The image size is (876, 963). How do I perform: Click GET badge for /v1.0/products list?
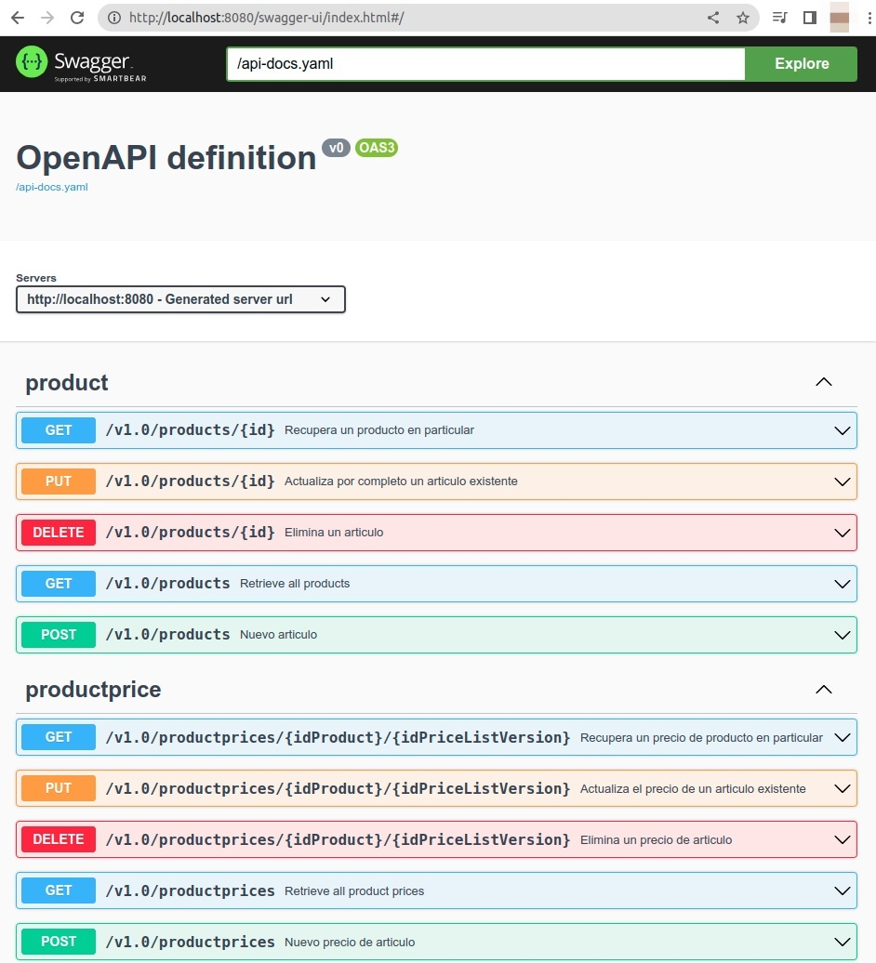pyautogui.click(x=59, y=584)
